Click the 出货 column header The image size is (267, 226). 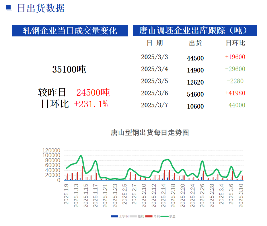click(195, 43)
